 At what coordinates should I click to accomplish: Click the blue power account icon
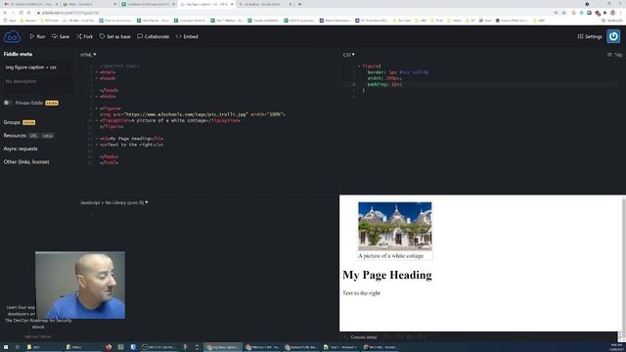[613, 36]
